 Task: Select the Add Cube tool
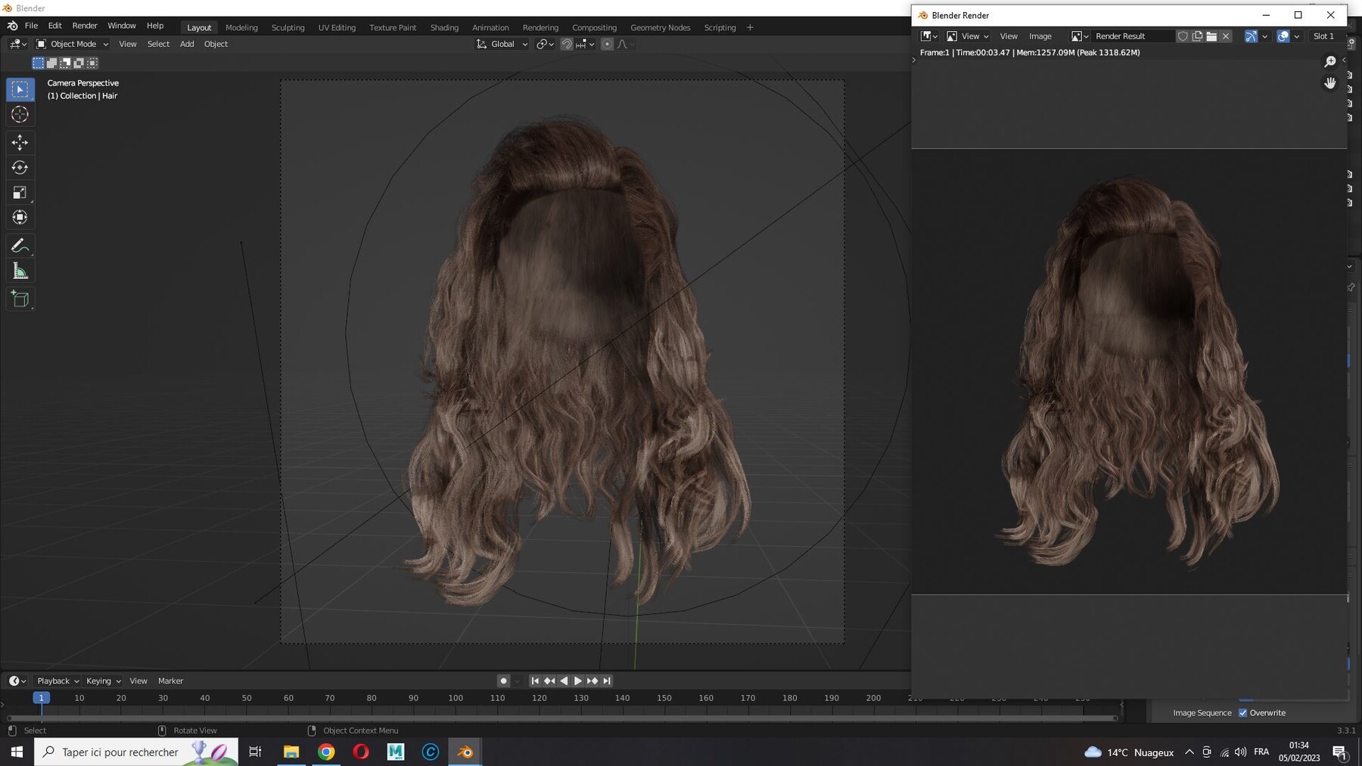[x=20, y=299]
